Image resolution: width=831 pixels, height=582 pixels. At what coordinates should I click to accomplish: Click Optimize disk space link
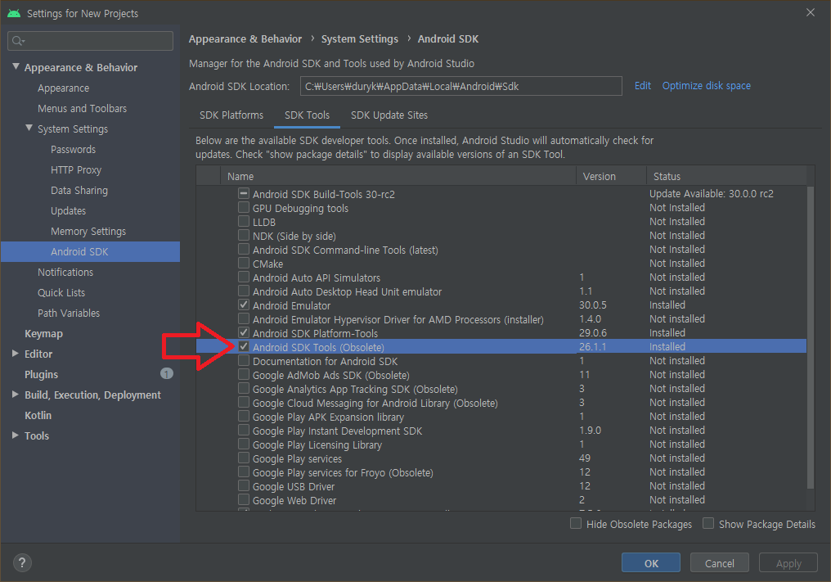(706, 85)
